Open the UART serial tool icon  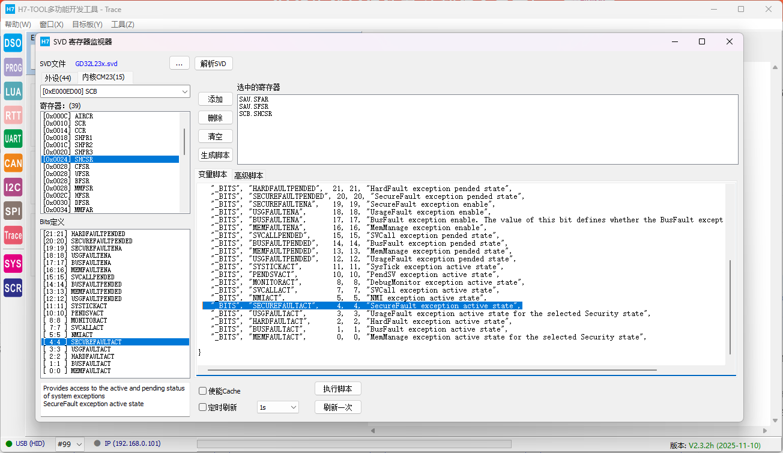coord(13,139)
